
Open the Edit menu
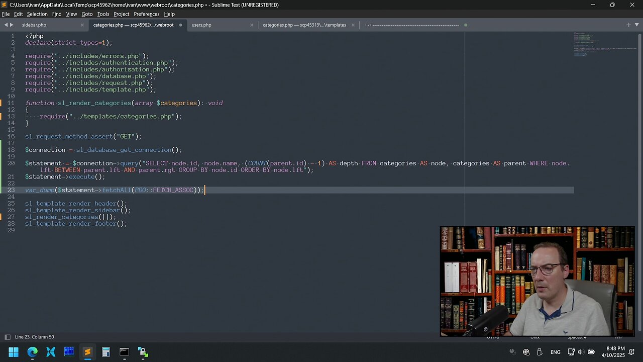pyautogui.click(x=18, y=14)
